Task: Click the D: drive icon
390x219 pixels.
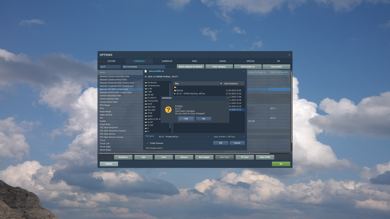Action: pos(146,131)
